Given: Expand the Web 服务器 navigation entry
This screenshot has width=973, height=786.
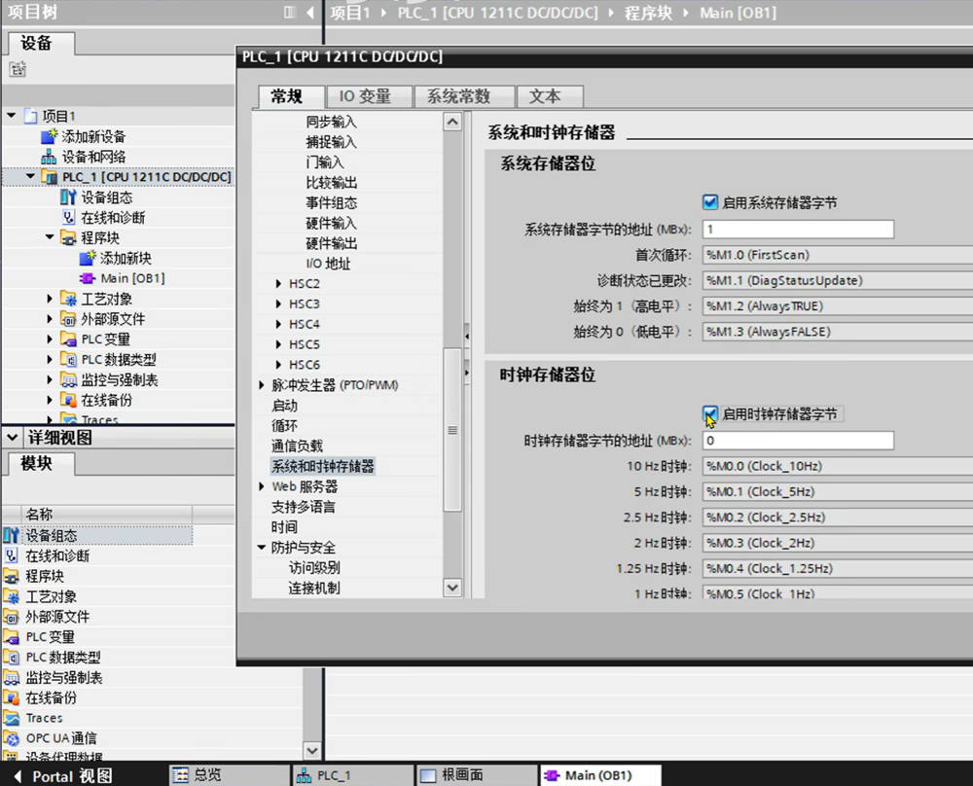Looking at the screenshot, I should point(262,486).
